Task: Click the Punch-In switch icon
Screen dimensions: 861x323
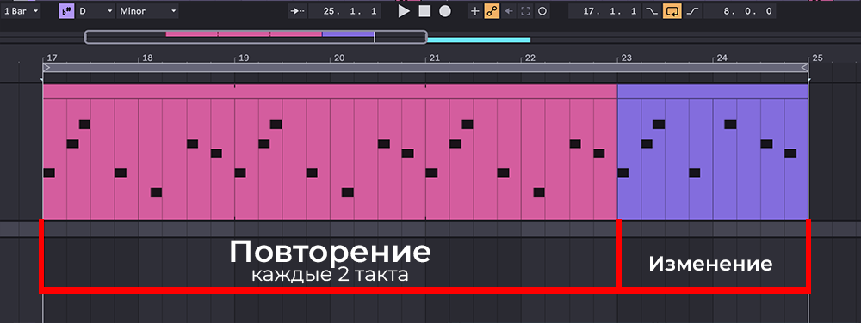Action: (x=651, y=11)
